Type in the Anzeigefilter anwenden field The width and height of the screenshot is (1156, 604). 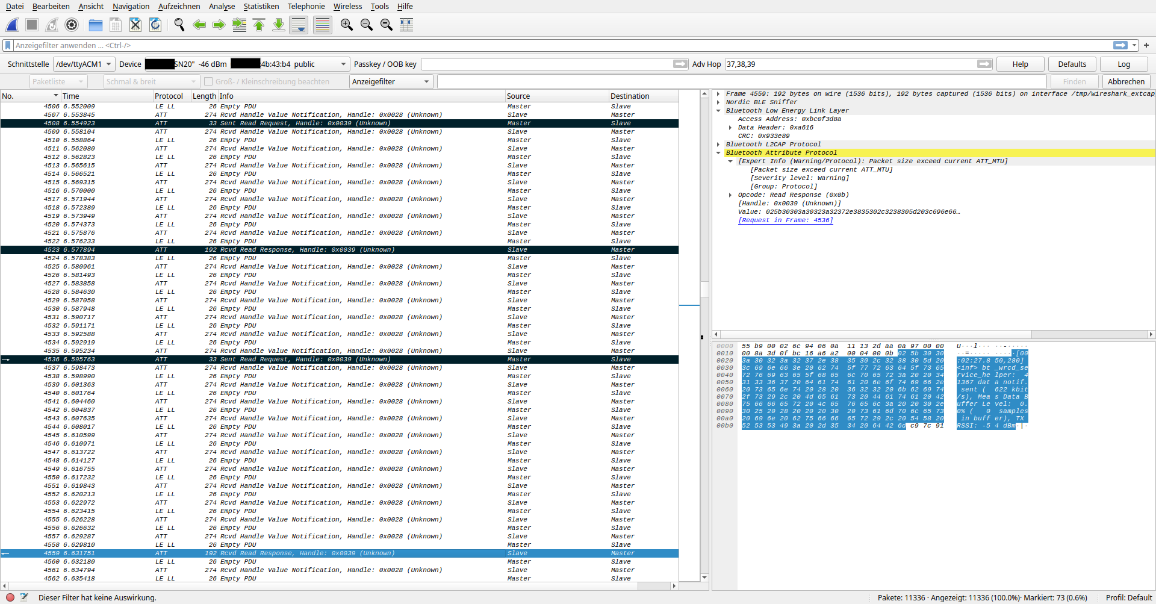pos(241,45)
